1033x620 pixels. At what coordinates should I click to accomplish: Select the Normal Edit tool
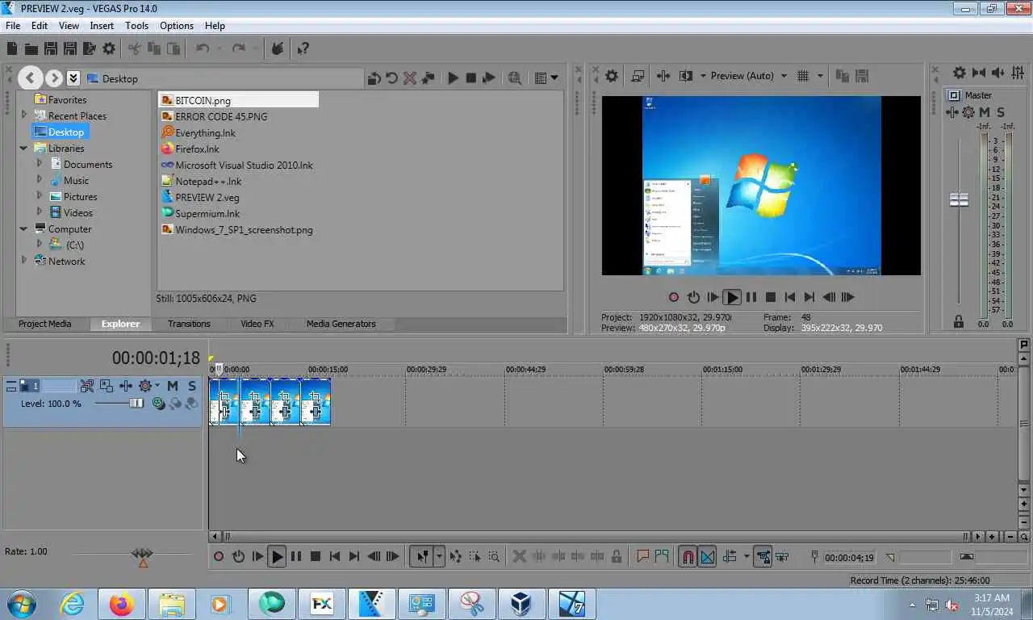coord(421,556)
